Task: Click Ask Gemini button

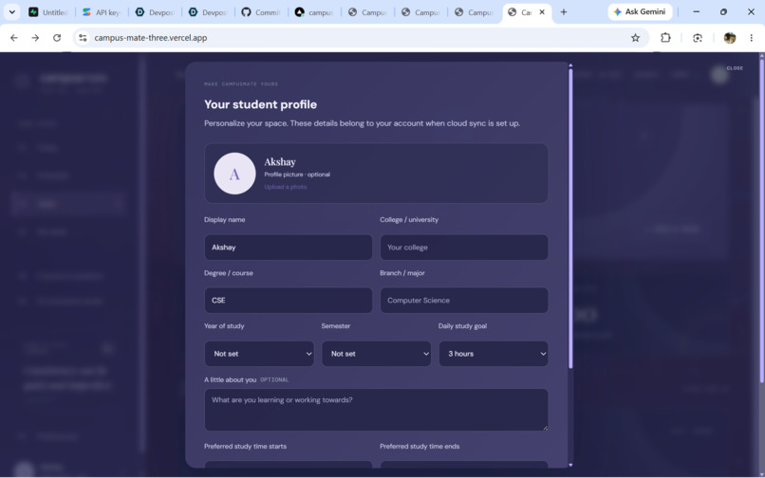Action: click(x=640, y=11)
